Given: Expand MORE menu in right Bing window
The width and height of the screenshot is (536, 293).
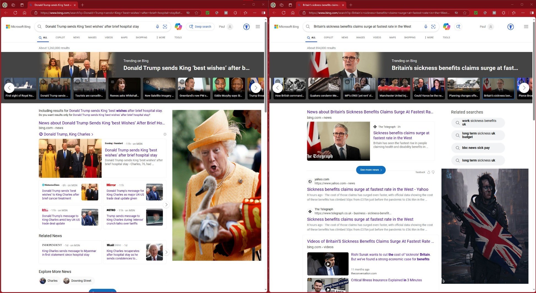Looking at the screenshot, I should (429, 37).
